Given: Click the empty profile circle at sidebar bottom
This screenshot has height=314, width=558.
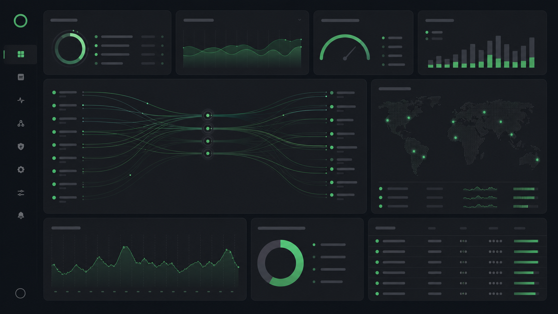Looking at the screenshot, I should pyautogui.click(x=20, y=293).
